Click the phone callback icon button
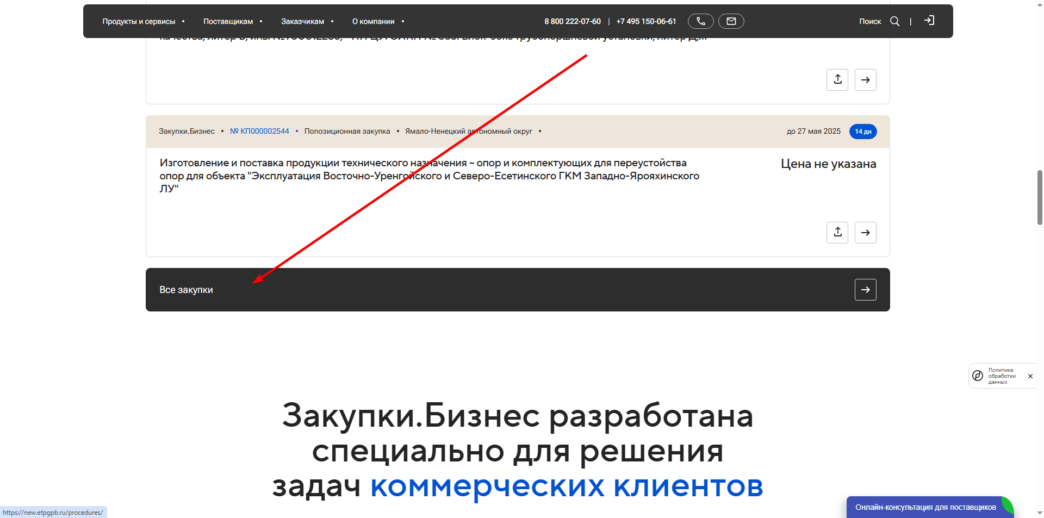 pos(701,21)
